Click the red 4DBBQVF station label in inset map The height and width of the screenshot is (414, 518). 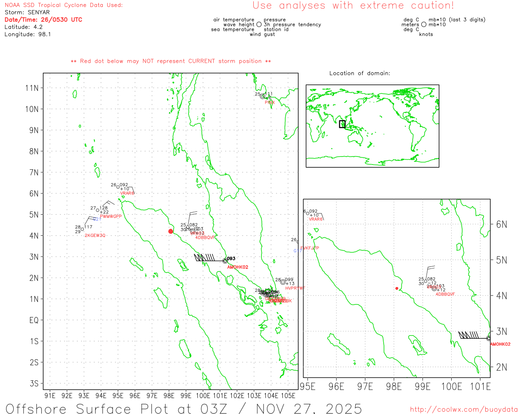pos(445,294)
